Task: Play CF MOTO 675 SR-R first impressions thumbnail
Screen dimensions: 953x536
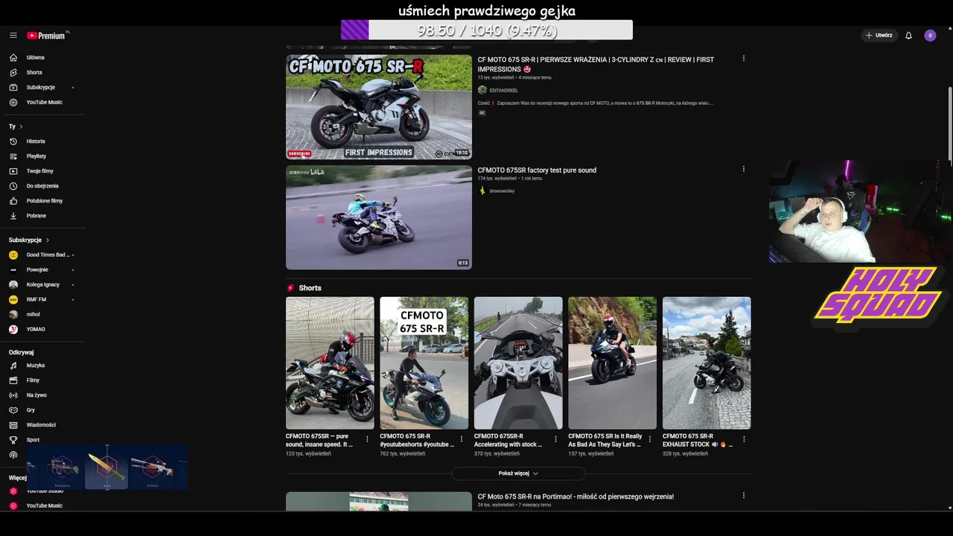Action: tap(378, 106)
